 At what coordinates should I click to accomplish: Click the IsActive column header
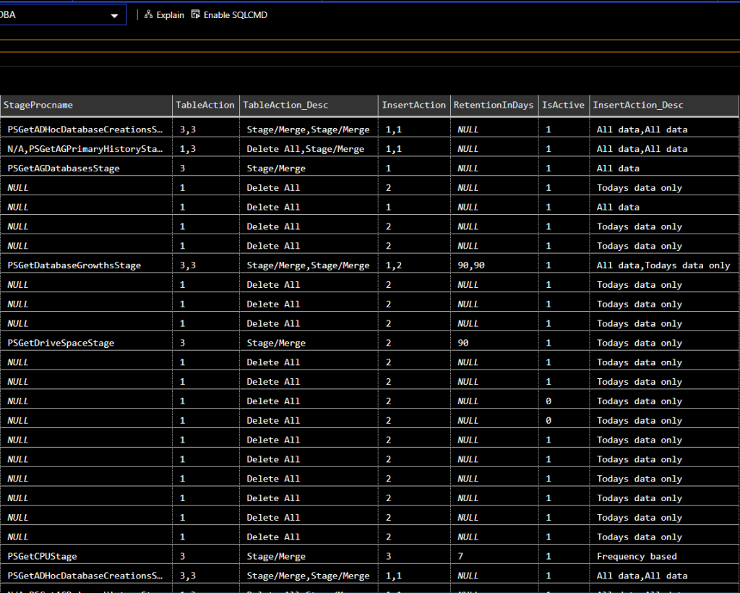(x=563, y=106)
